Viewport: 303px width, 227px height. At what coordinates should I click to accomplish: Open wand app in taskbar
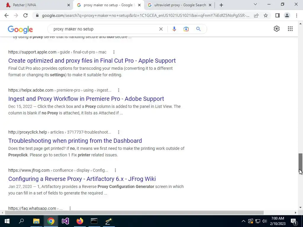click(x=109, y=221)
